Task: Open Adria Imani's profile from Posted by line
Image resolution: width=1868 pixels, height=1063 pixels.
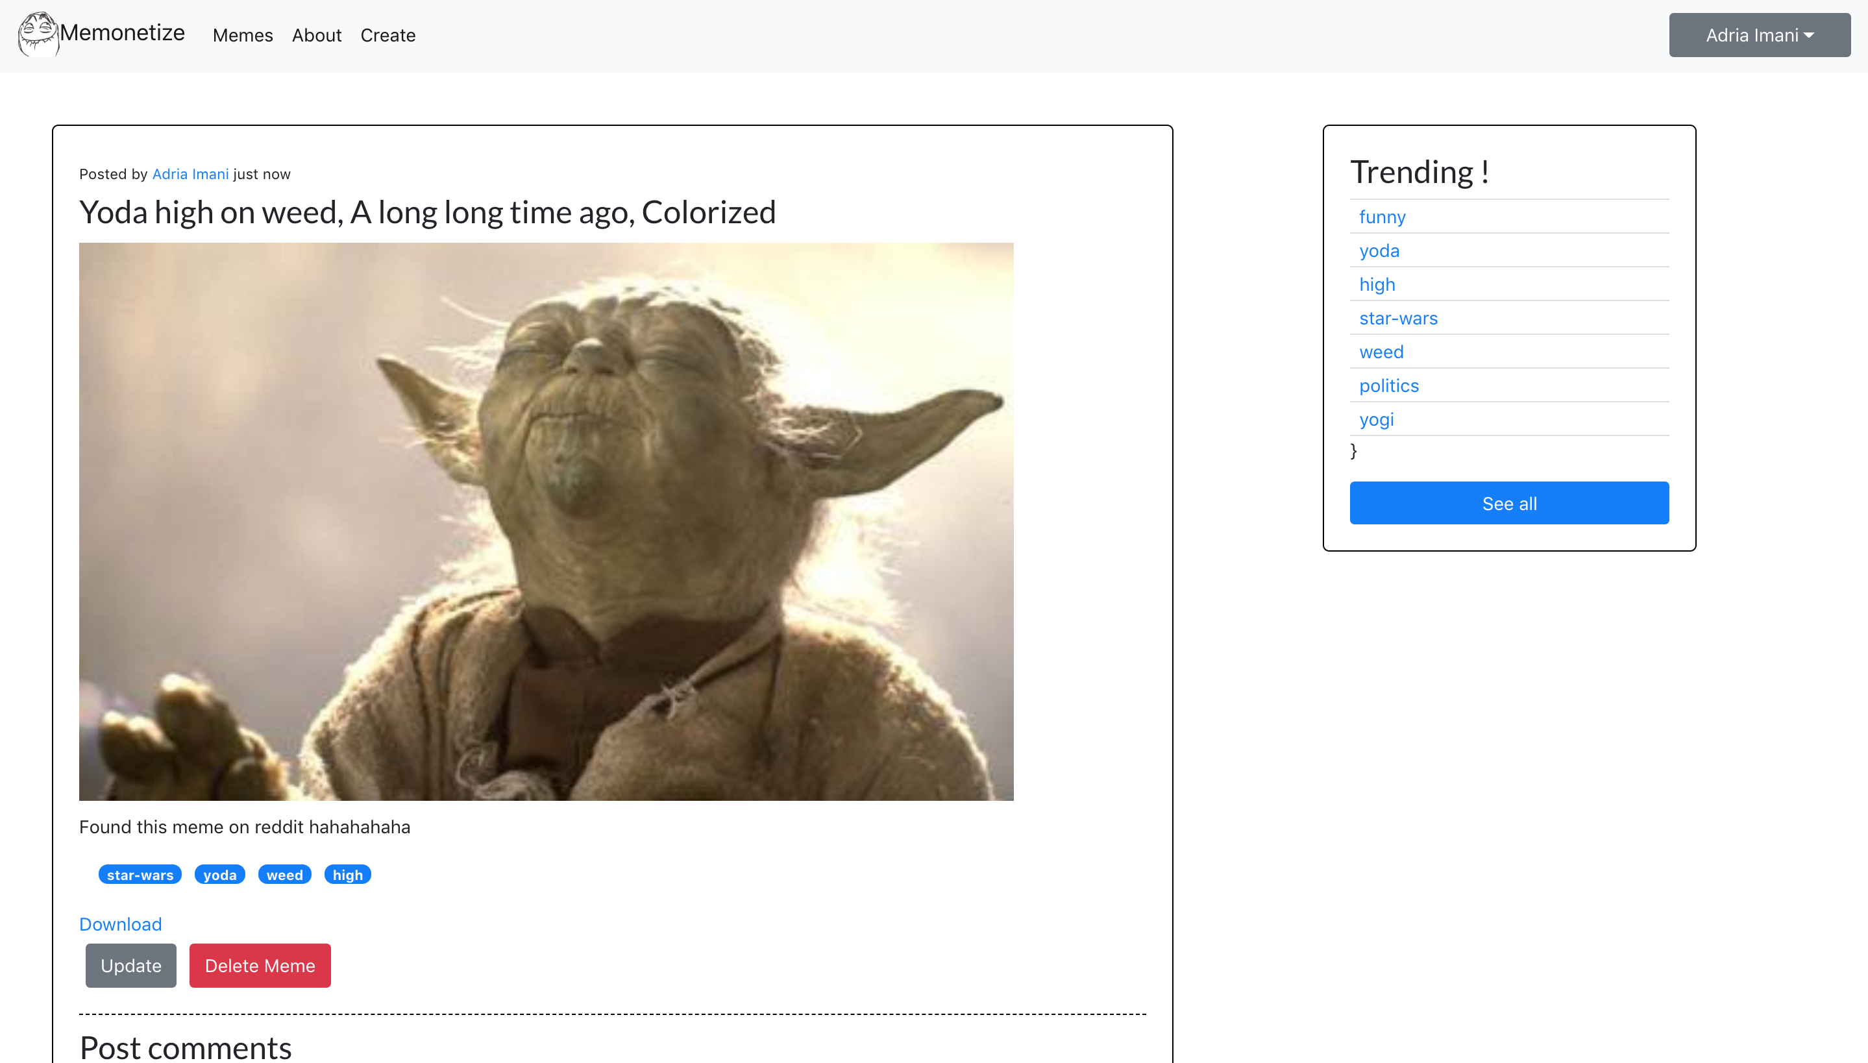Action: [x=191, y=174]
